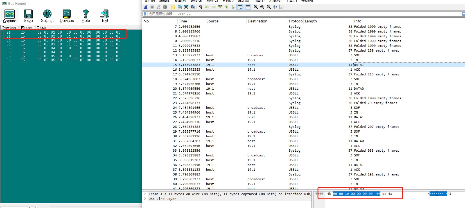Zoom out on the packet list text

coord(262,7)
